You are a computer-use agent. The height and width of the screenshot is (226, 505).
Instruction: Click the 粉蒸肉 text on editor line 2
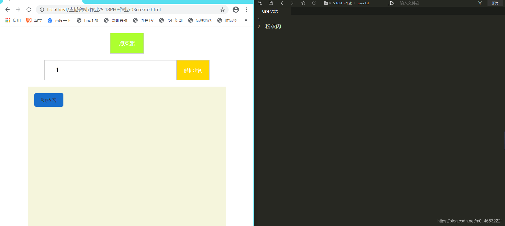coord(273,26)
